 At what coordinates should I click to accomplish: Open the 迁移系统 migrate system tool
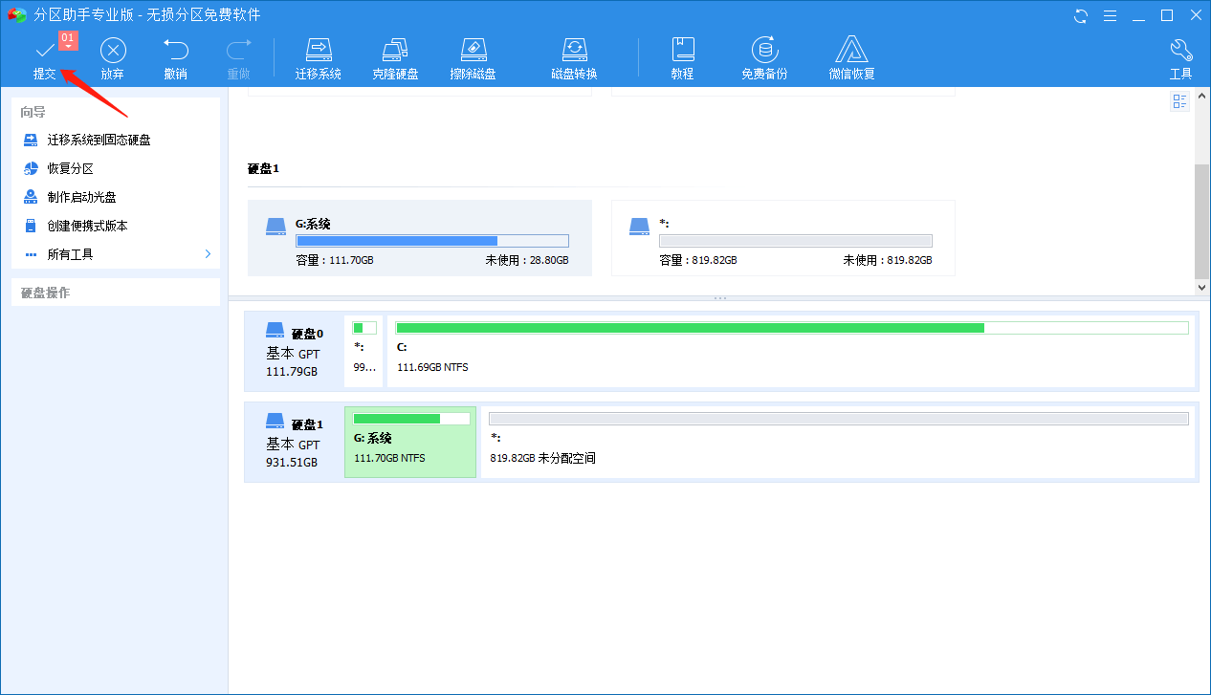click(x=318, y=57)
